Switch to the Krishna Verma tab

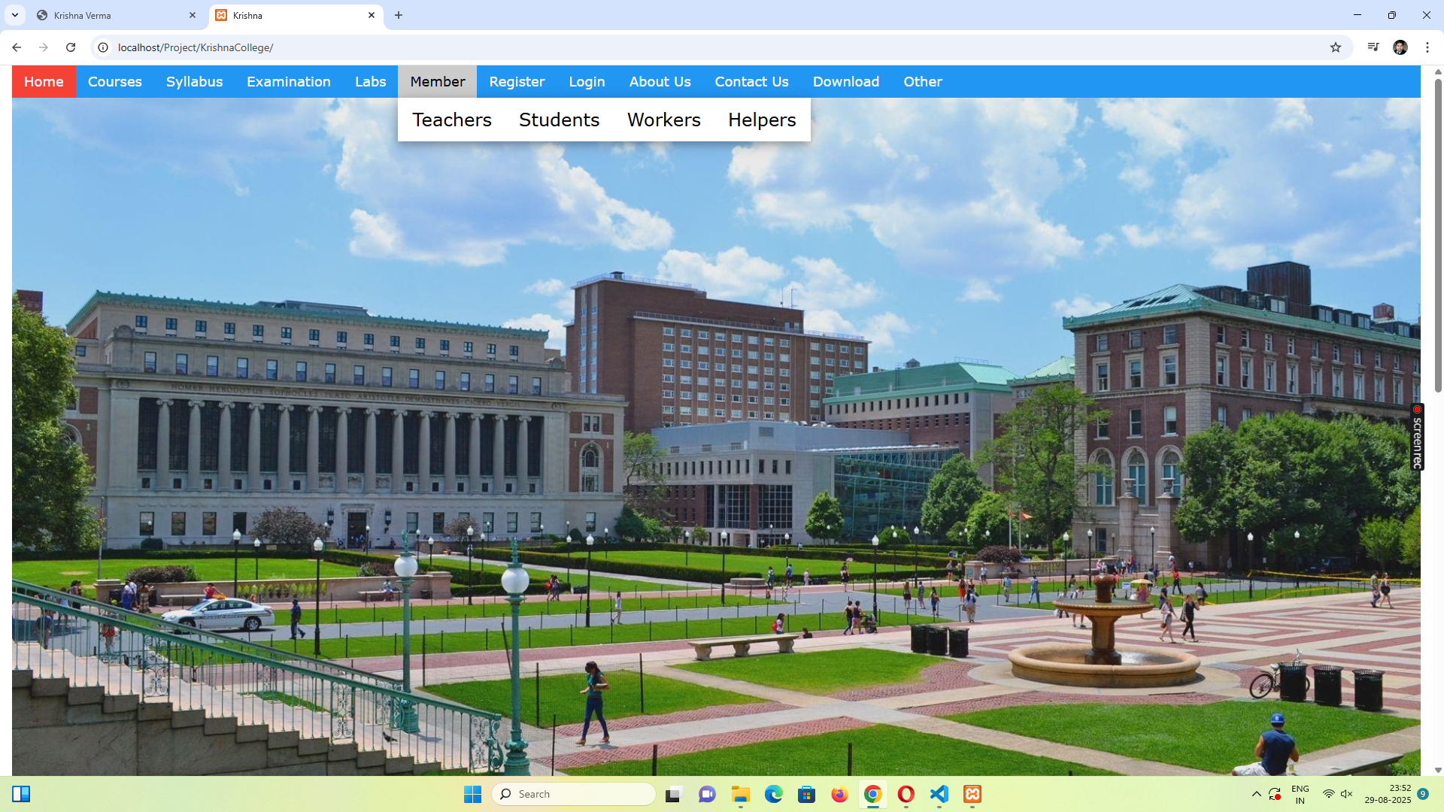click(x=117, y=15)
